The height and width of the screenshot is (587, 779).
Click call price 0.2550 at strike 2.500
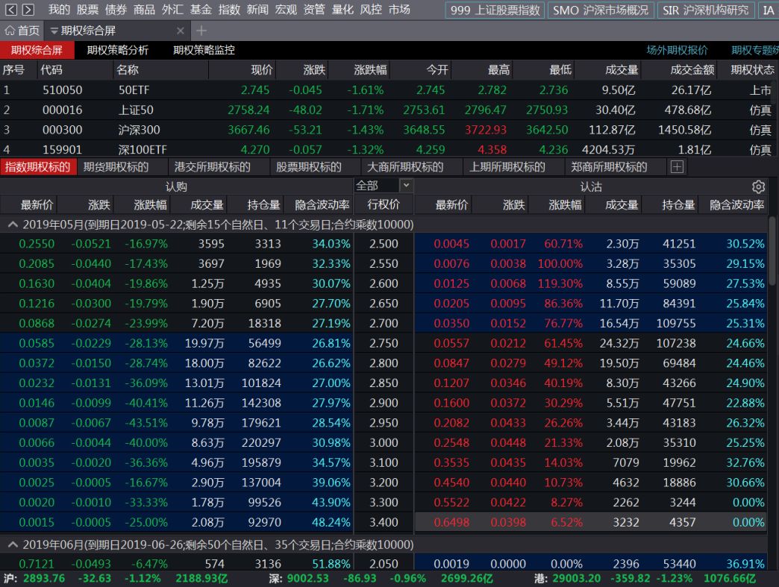[x=37, y=244]
